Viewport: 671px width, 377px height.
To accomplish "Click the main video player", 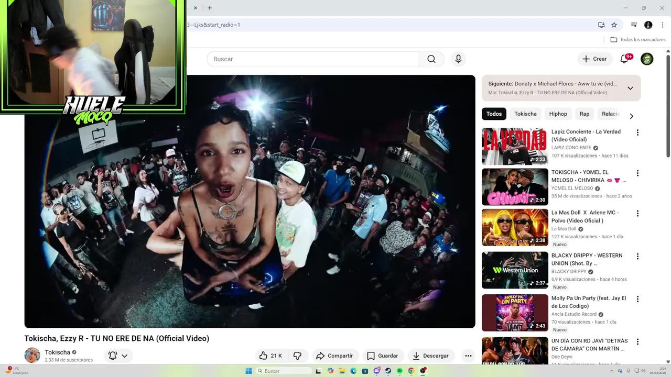I will 250,202.
